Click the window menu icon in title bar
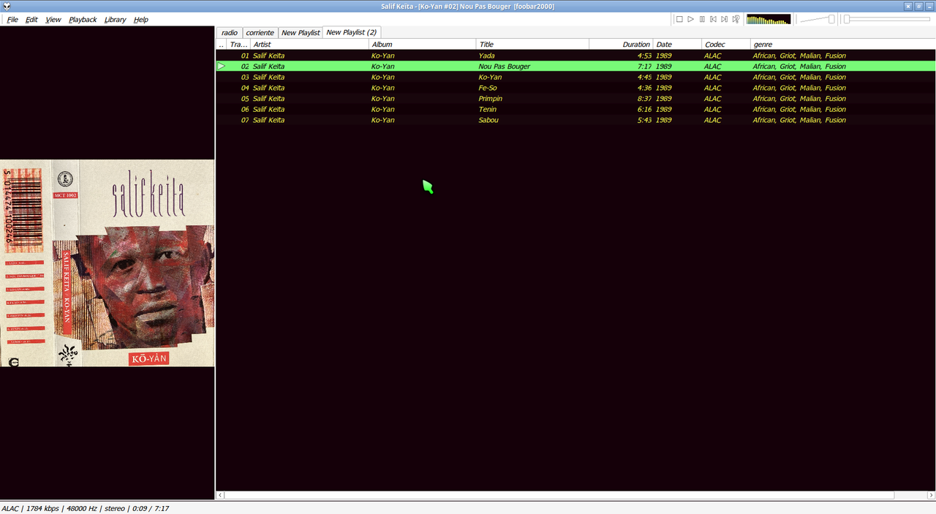 [x=6, y=6]
